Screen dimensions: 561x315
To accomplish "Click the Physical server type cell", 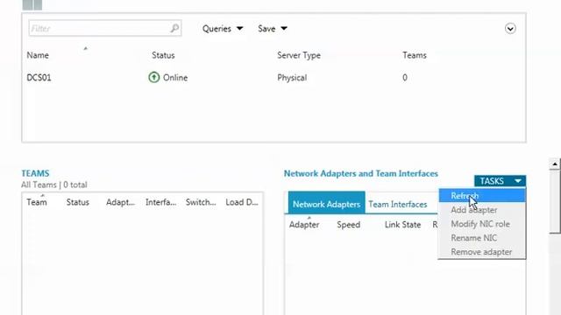I will 292,78.
